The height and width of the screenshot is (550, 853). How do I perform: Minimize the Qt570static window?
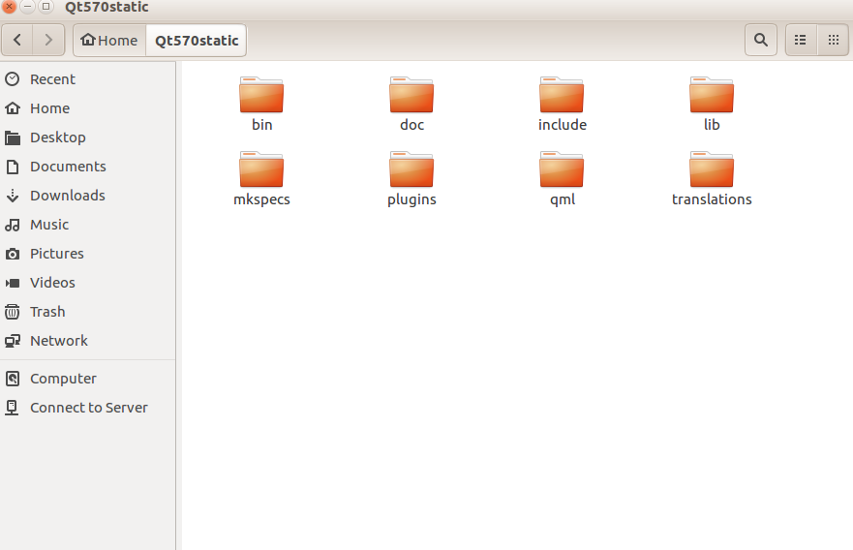(27, 6)
